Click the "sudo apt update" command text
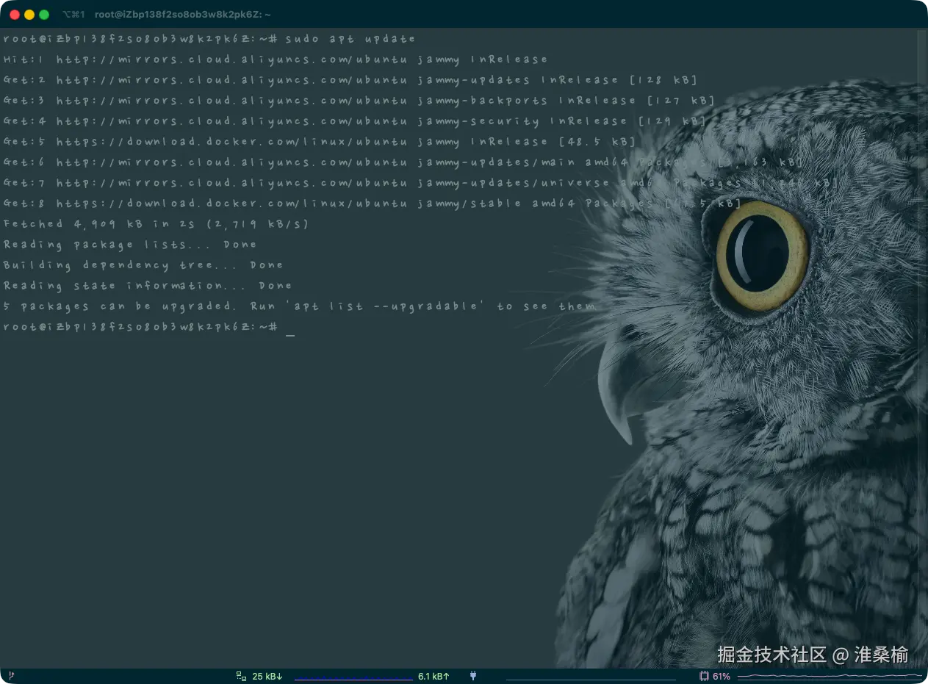The height and width of the screenshot is (684, 928). pos(350,39)
